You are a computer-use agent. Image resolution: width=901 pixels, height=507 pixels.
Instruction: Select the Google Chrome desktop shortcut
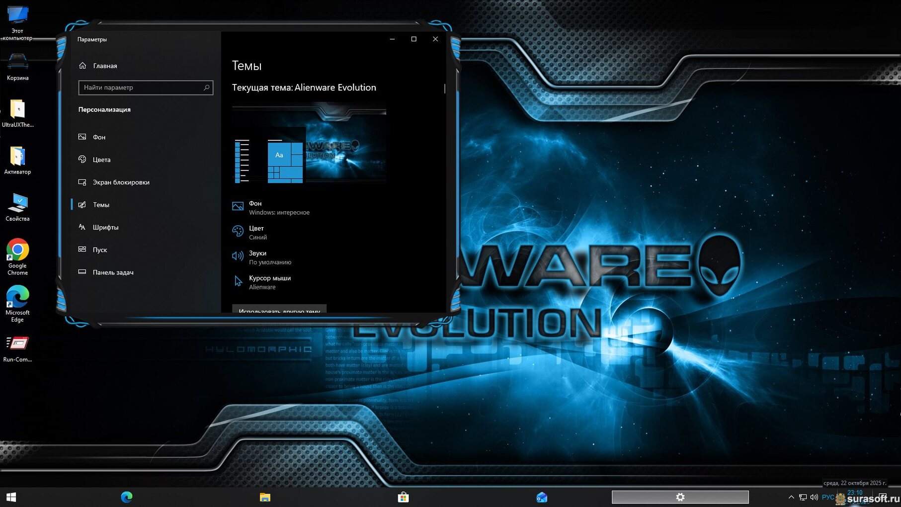[x=17, y=257]
